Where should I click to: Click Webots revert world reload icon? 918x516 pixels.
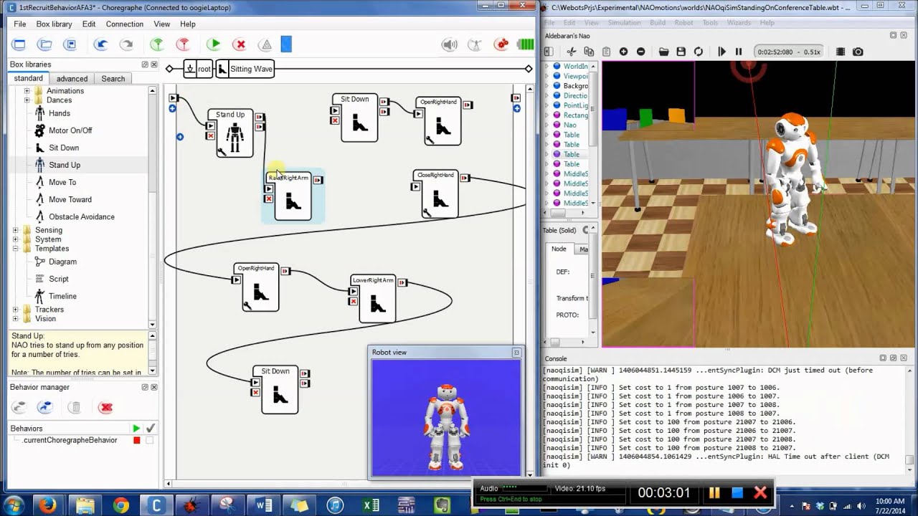pos(699,52)
